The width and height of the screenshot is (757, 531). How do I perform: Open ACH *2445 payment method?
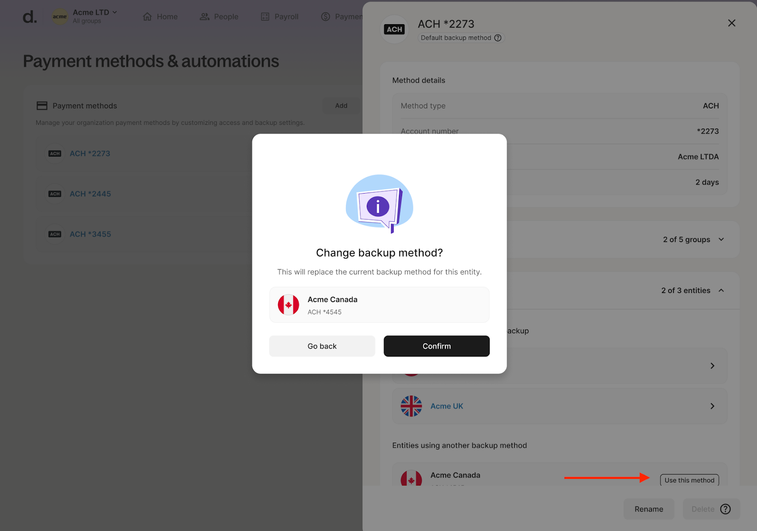click(x=90, y=194)
